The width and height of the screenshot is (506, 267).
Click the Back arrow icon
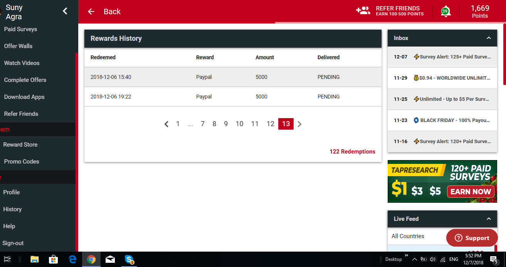coord(91,12)
